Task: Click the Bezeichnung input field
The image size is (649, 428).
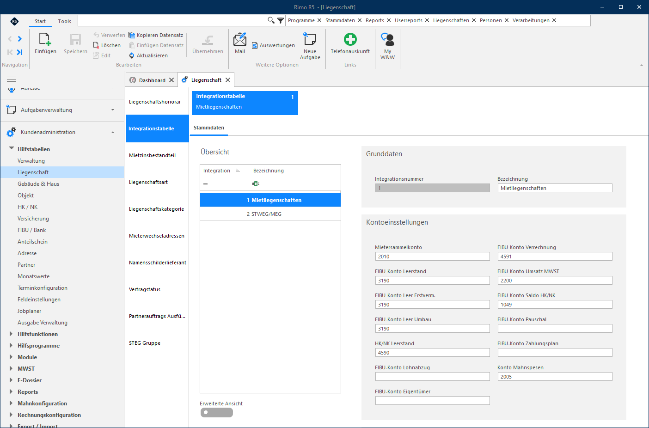Action: pyautogui.click(x=555, y=188)
